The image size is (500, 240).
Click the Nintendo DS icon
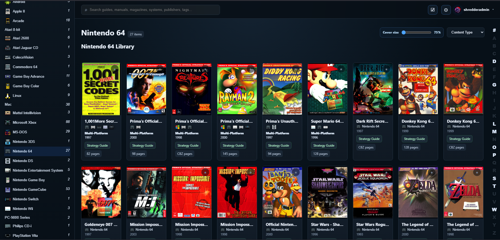pyautogui.click(x=8, y=161)
